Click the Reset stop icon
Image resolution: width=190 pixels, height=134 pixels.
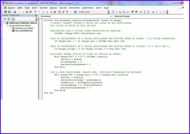tap(51, 12)
